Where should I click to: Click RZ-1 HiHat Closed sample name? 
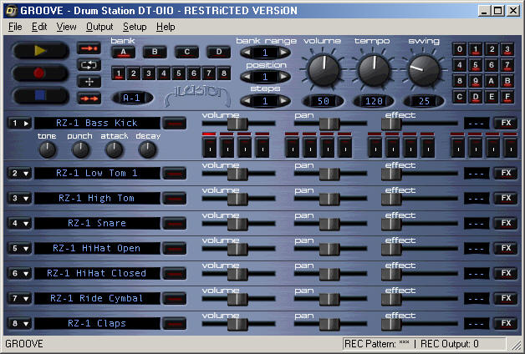coord(97,274)
